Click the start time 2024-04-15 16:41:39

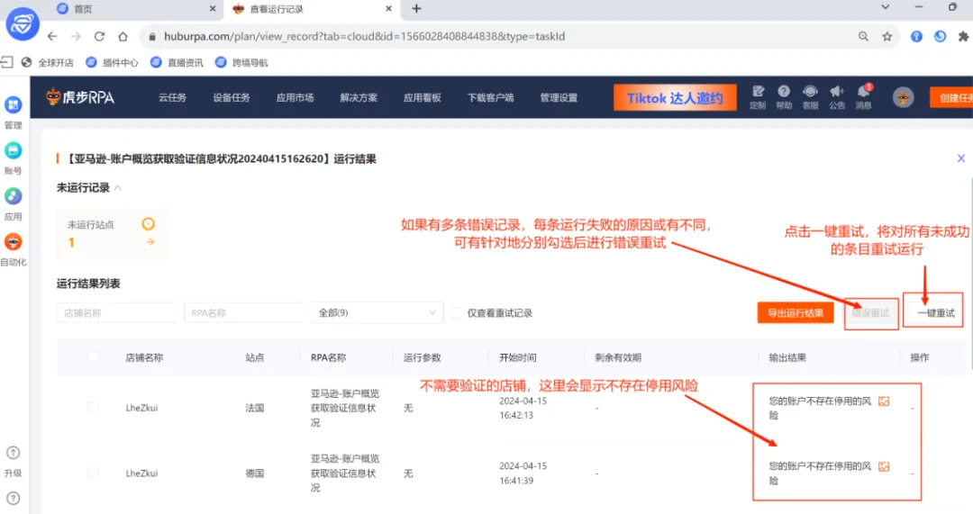click(523, 473)
